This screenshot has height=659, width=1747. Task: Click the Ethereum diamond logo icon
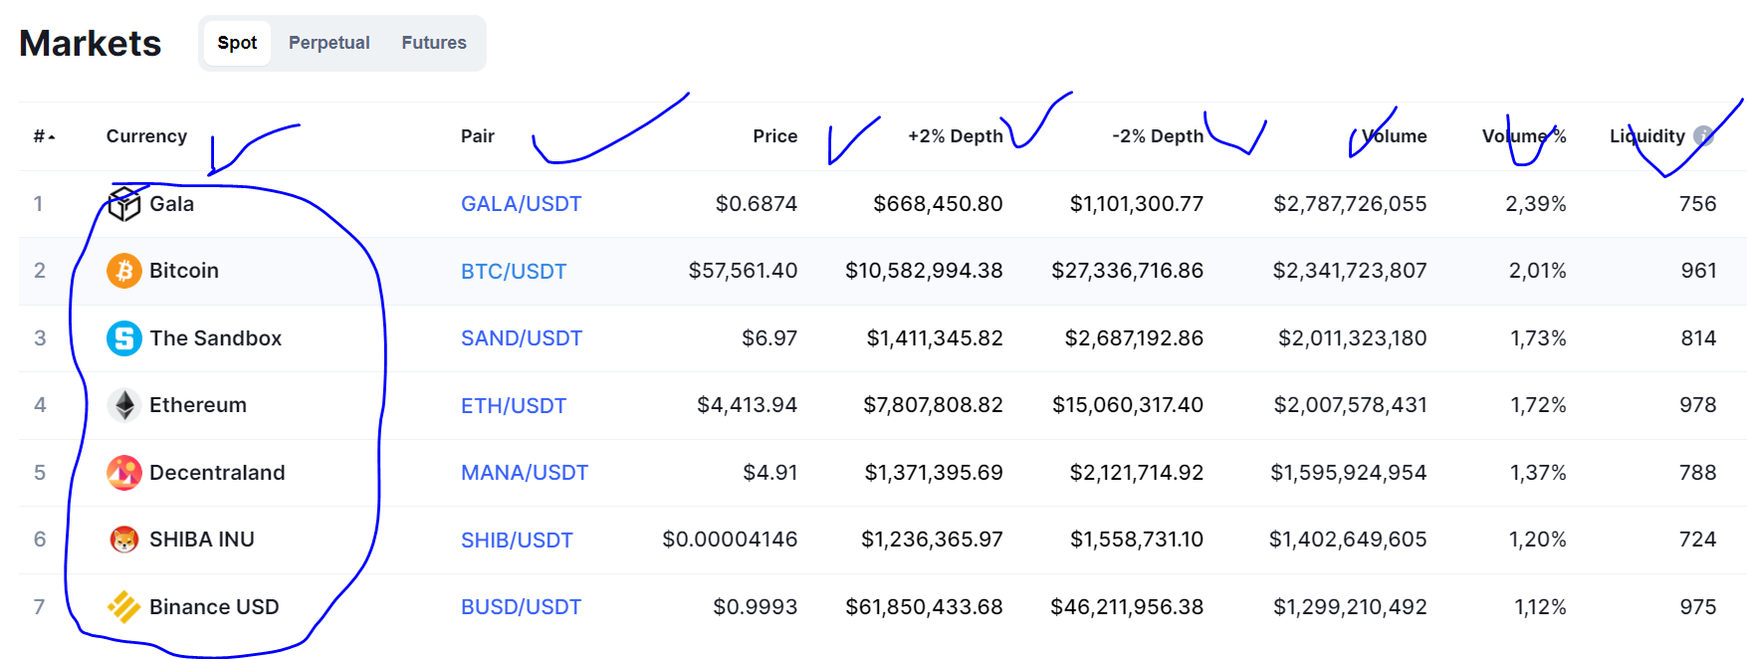point(124,405)
